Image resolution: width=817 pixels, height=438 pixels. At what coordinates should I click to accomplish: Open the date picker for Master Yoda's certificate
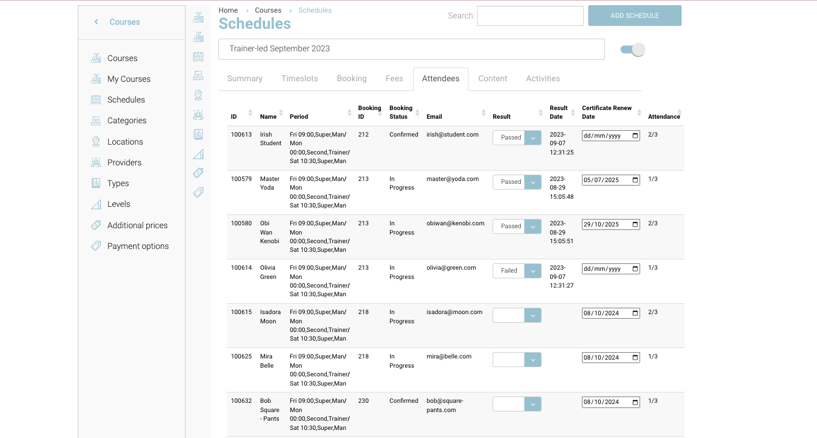coord(635,180)
